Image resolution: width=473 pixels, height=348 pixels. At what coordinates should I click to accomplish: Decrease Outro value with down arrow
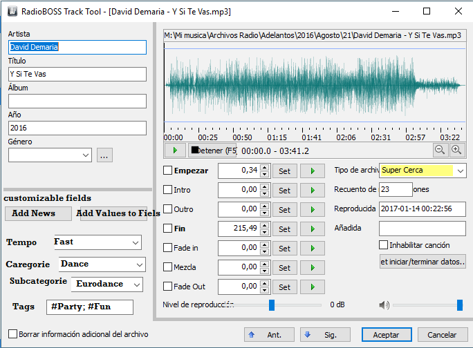265,213
